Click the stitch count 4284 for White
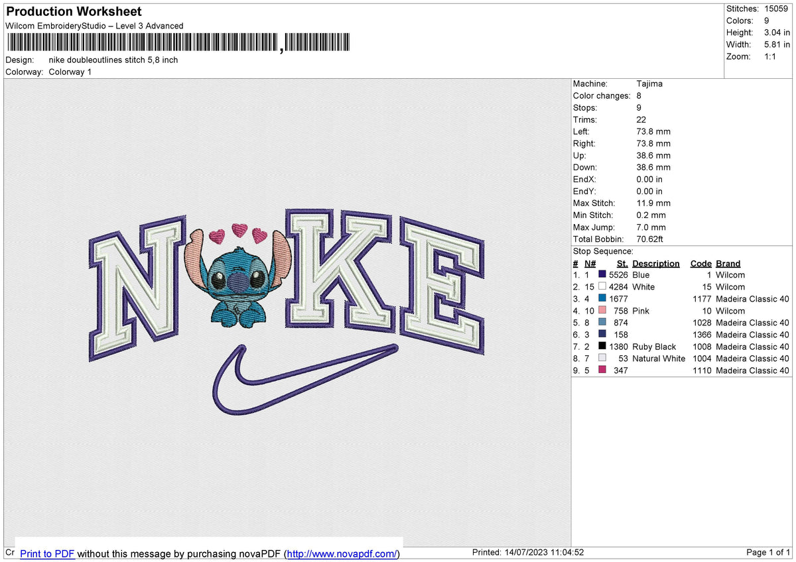The height and width of the screenshot is (562, 796). tap(618, 286)
